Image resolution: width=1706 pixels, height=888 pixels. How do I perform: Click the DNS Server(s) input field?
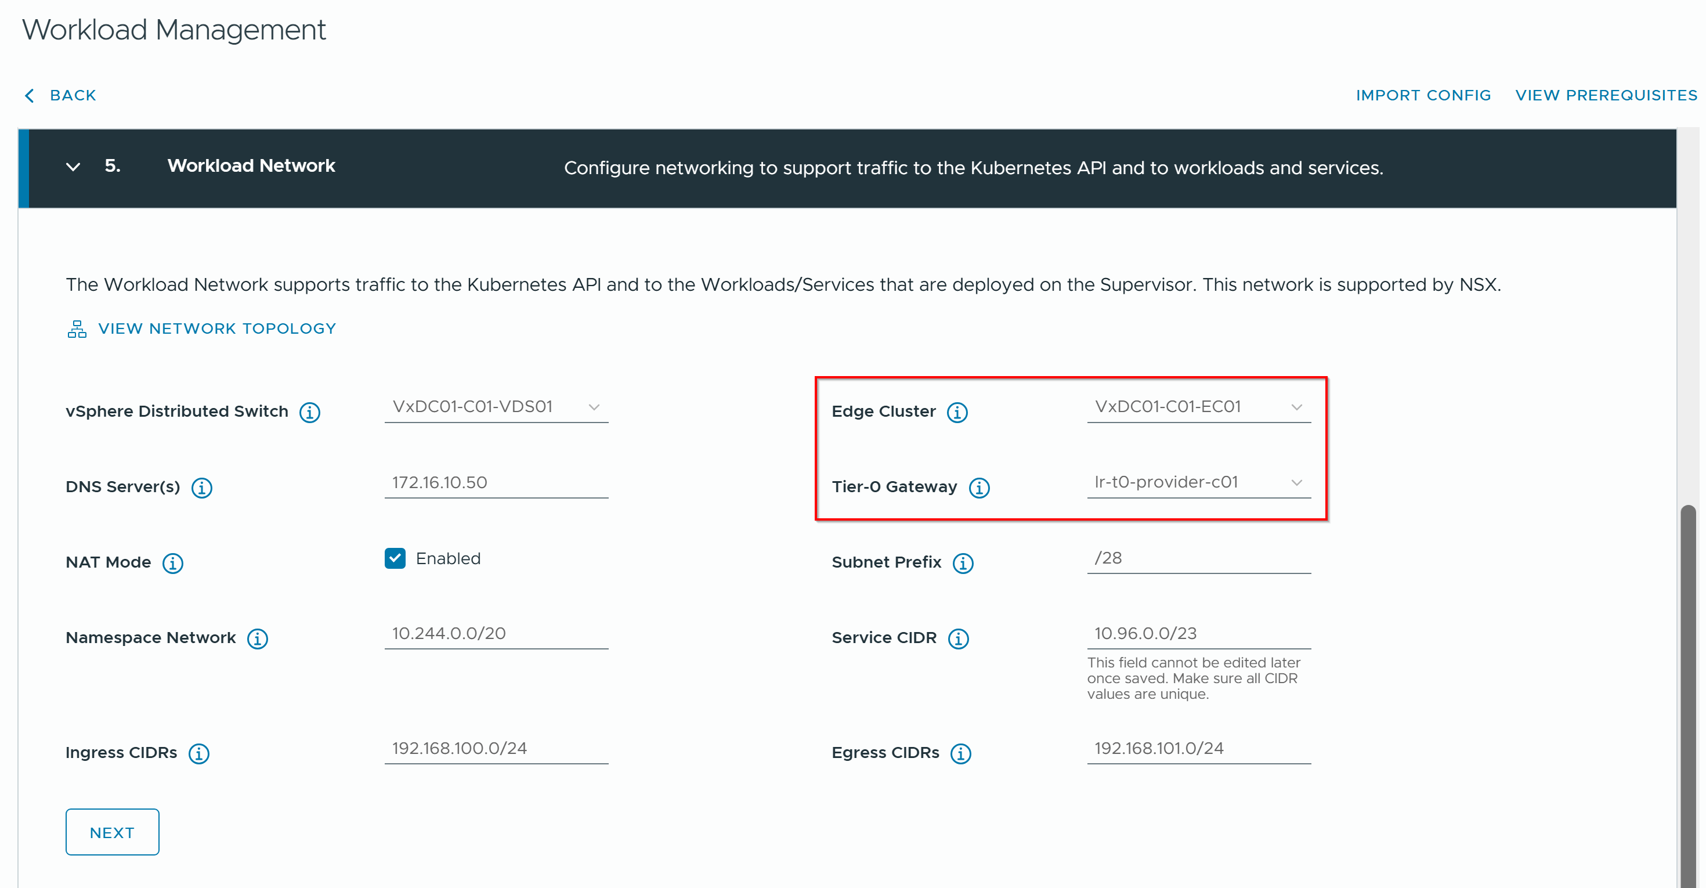pos(496,482)
